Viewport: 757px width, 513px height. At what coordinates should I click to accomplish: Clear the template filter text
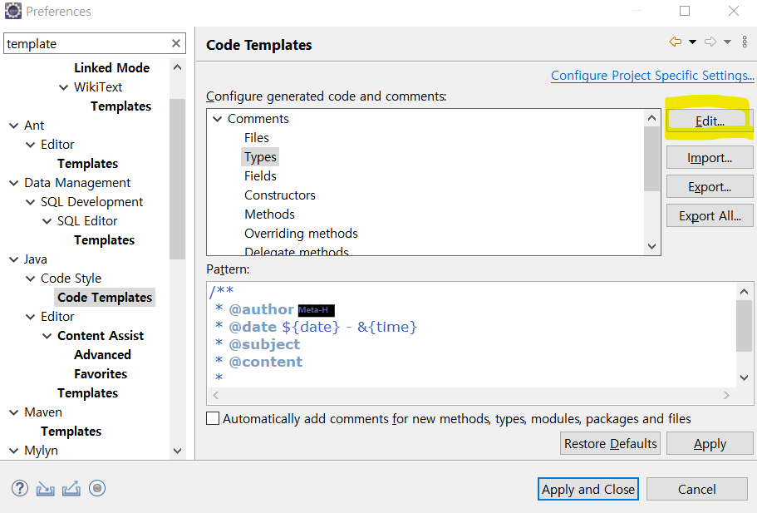[x=176, y=43]
